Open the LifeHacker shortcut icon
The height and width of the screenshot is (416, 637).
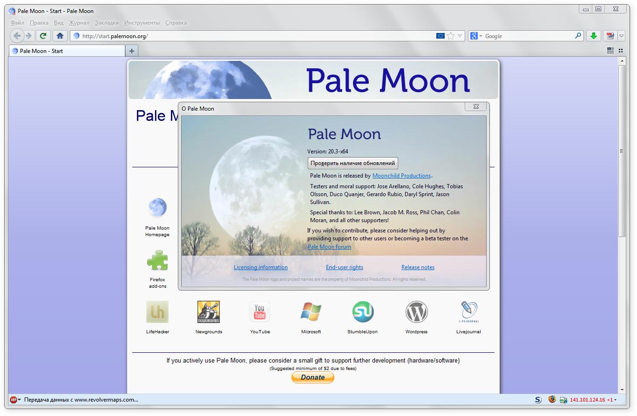click(x=157, y=312)
